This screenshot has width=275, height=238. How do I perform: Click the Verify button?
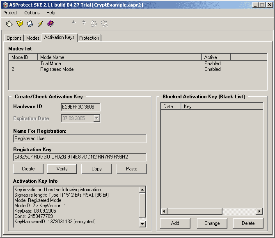[x=62, y=169]
